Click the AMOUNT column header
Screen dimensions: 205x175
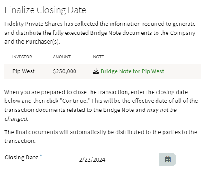point(62,57)
